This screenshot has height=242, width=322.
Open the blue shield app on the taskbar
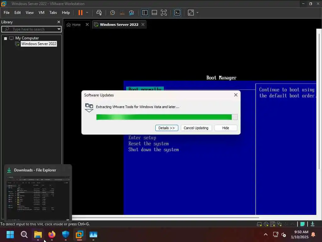coord(66,234)
